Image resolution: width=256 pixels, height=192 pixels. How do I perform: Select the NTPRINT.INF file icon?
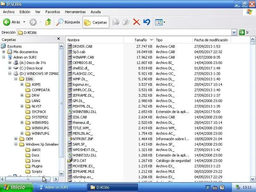[70, 139]
